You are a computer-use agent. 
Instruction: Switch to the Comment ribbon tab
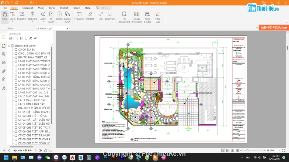[x=27, y=8]
